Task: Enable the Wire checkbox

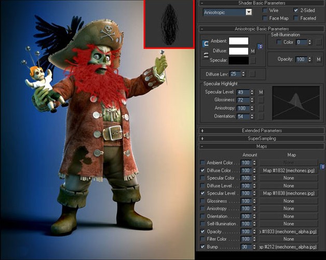Action: pyautogui.click(x=265, y=10)
